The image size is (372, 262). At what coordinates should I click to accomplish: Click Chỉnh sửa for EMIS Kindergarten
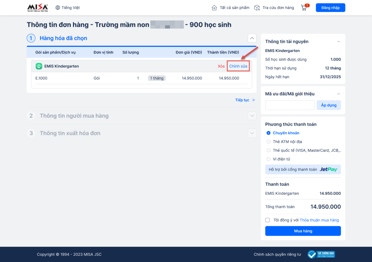[x=238, y=66]
